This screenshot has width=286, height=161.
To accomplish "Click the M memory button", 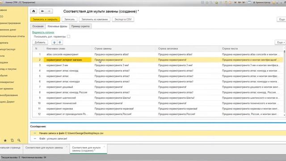I will [x=236, y=3].
